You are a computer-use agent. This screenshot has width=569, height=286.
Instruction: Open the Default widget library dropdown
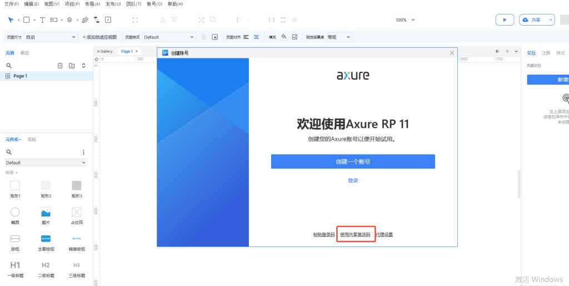coord(46,162)
